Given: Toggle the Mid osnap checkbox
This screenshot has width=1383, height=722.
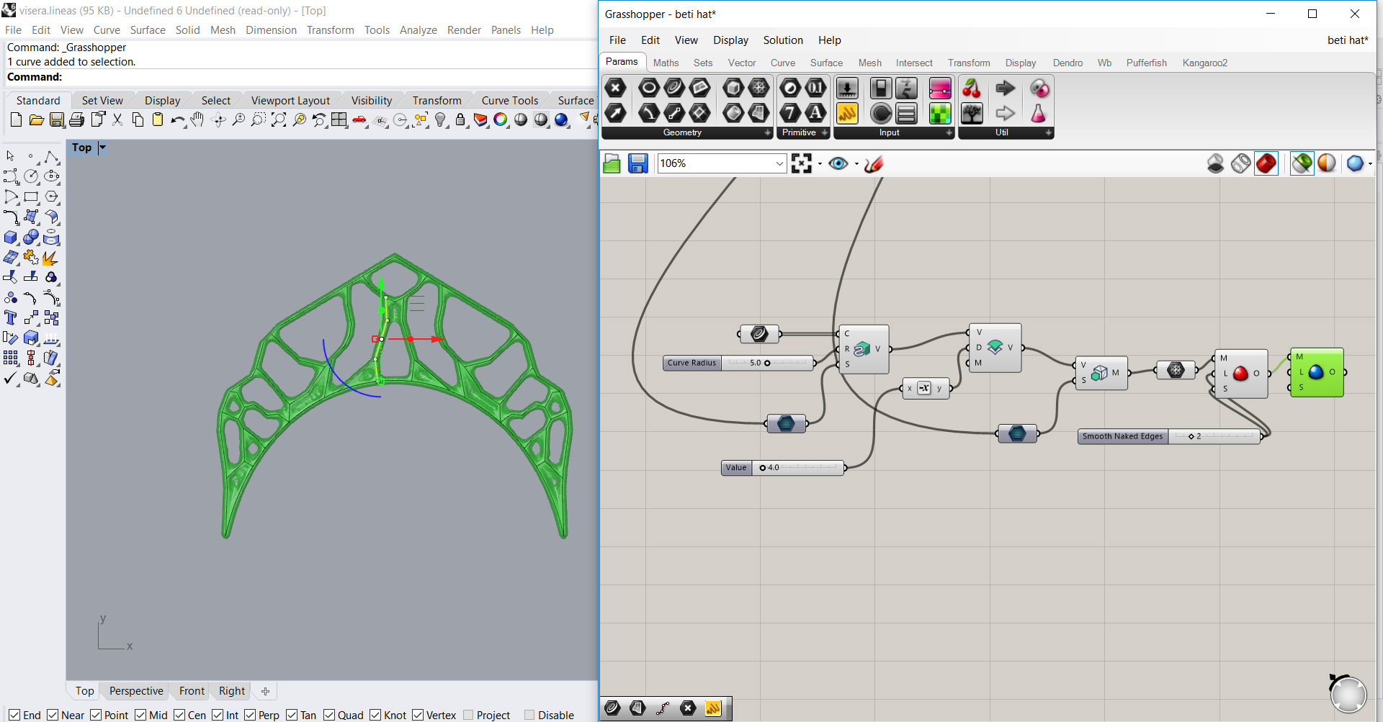Looking at the screenshot, I should pyautogui.click(x=140, y=715).
